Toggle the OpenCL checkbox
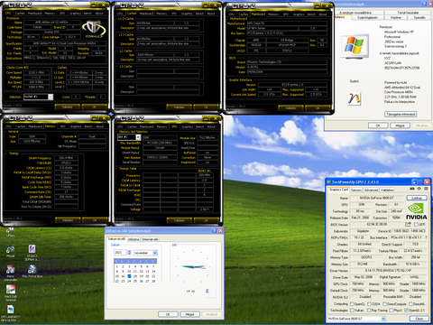 point(352,304)
